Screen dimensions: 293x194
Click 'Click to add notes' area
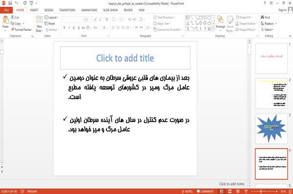coord(231,184)
